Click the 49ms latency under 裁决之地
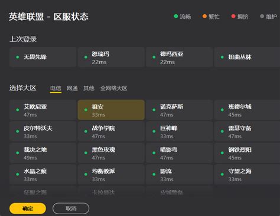Viewport: 280px width, 216px height. click(x=30, y=158)
